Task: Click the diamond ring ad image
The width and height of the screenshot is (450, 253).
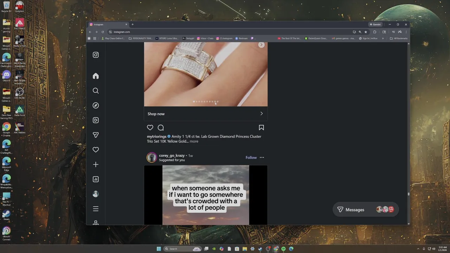Action: click(x=206, y=74)
